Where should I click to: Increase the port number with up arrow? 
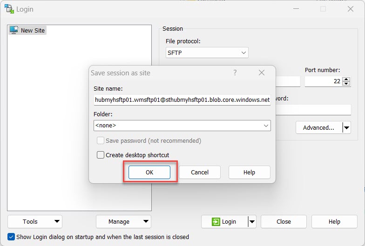coord(346,79)
